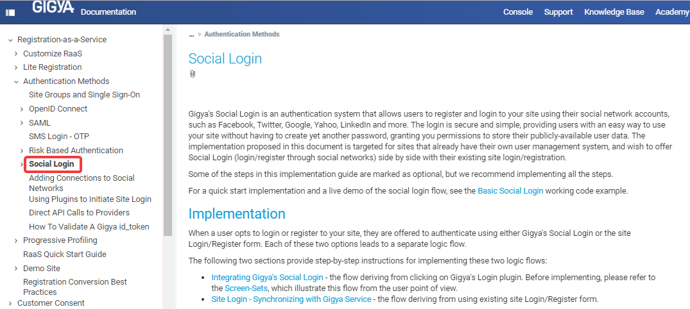
Task: Open Console in top navigation
Action: coord(518,12)
